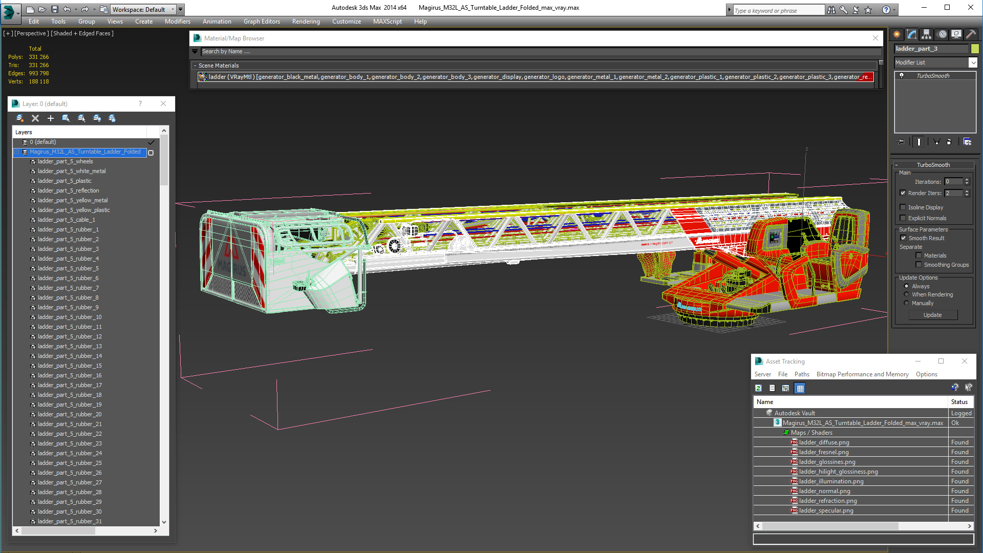
Task: Refresh the Asset Tracking list
Action: click(x=759, y=388)
